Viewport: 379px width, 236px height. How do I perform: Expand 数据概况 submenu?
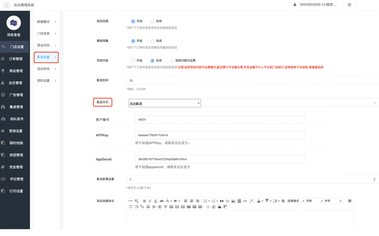pyautogui.click(x=46, y=22)
